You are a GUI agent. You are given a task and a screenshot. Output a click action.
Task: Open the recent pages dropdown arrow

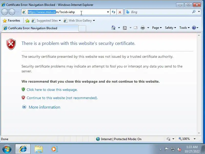pos(17,12)
